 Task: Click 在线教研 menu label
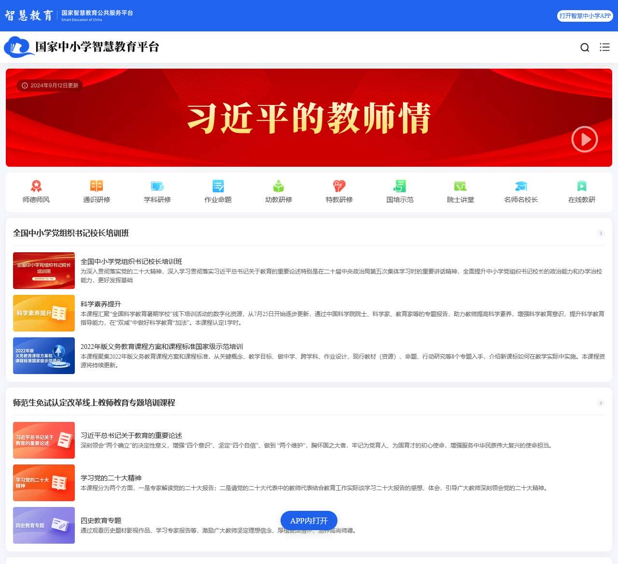point(582,200)
